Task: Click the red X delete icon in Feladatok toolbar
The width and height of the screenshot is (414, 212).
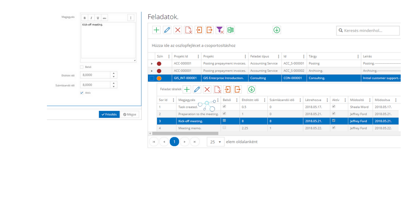Action: click(x=178, y=30)
